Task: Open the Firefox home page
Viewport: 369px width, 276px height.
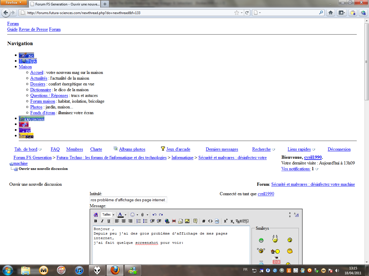Action: click(x=331, y=13)
